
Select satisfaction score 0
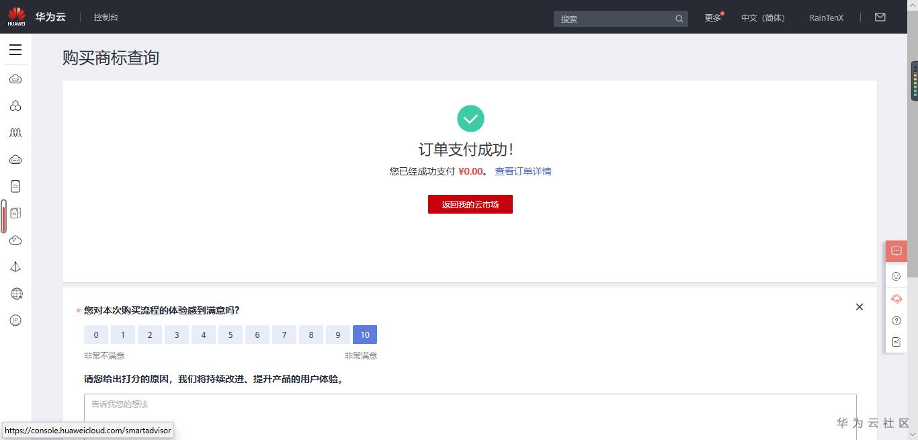point(96,335)
